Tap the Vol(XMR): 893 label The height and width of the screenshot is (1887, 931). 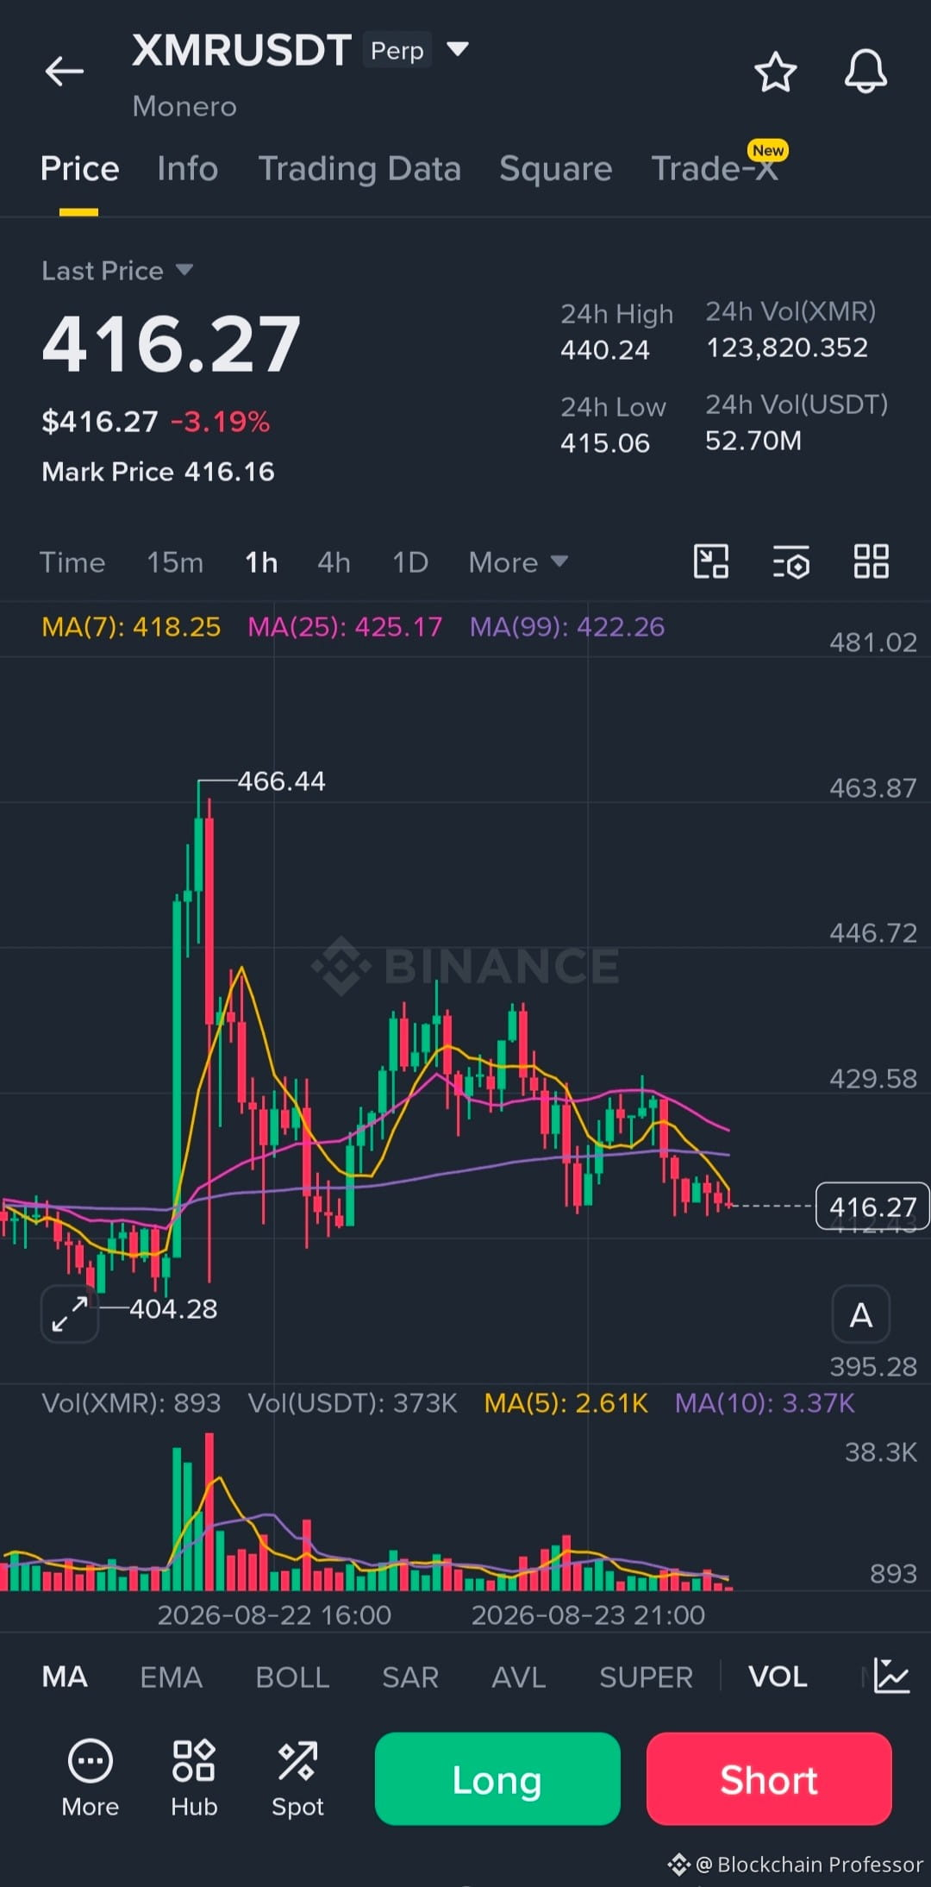[131, 1403]
